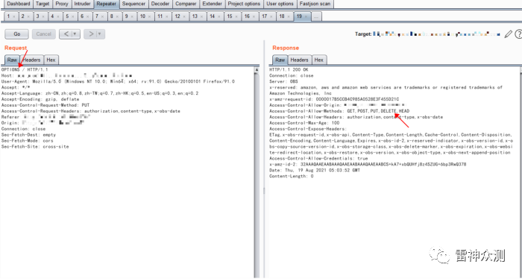Open the Fastjson scan tab
The image size is (522, 279).
coord(315,4)
